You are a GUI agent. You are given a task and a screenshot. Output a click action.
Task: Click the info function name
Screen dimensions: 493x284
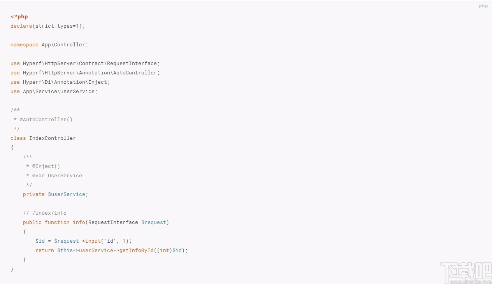[x=79, y=222]
